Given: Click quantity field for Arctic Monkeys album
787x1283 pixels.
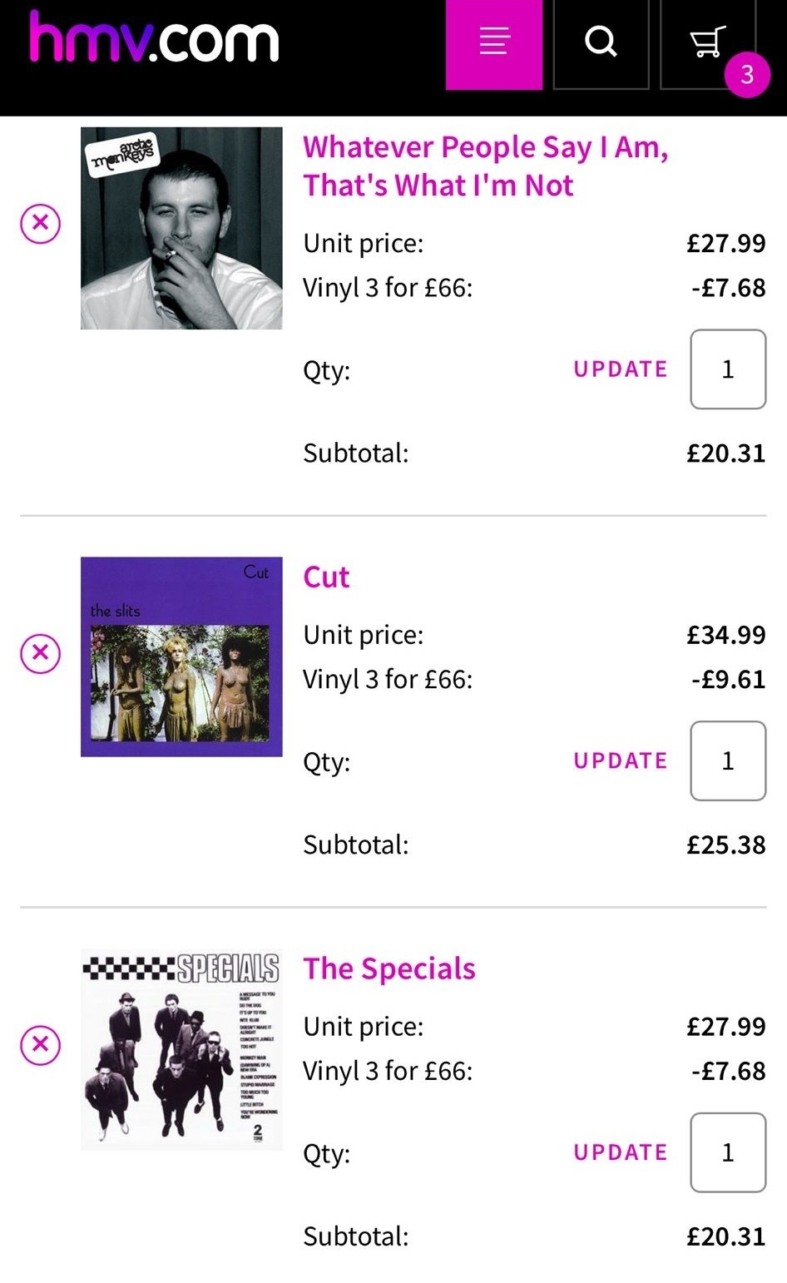Looking at the screenshot, I should coord(728,369).
